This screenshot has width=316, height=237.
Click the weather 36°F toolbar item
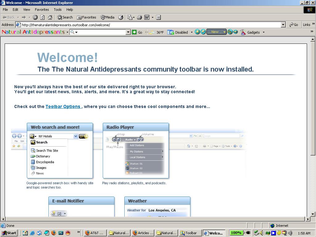coord(156,32)
